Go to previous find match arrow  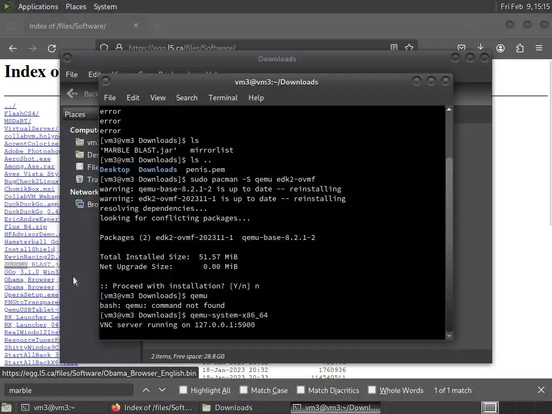point(146,390)
